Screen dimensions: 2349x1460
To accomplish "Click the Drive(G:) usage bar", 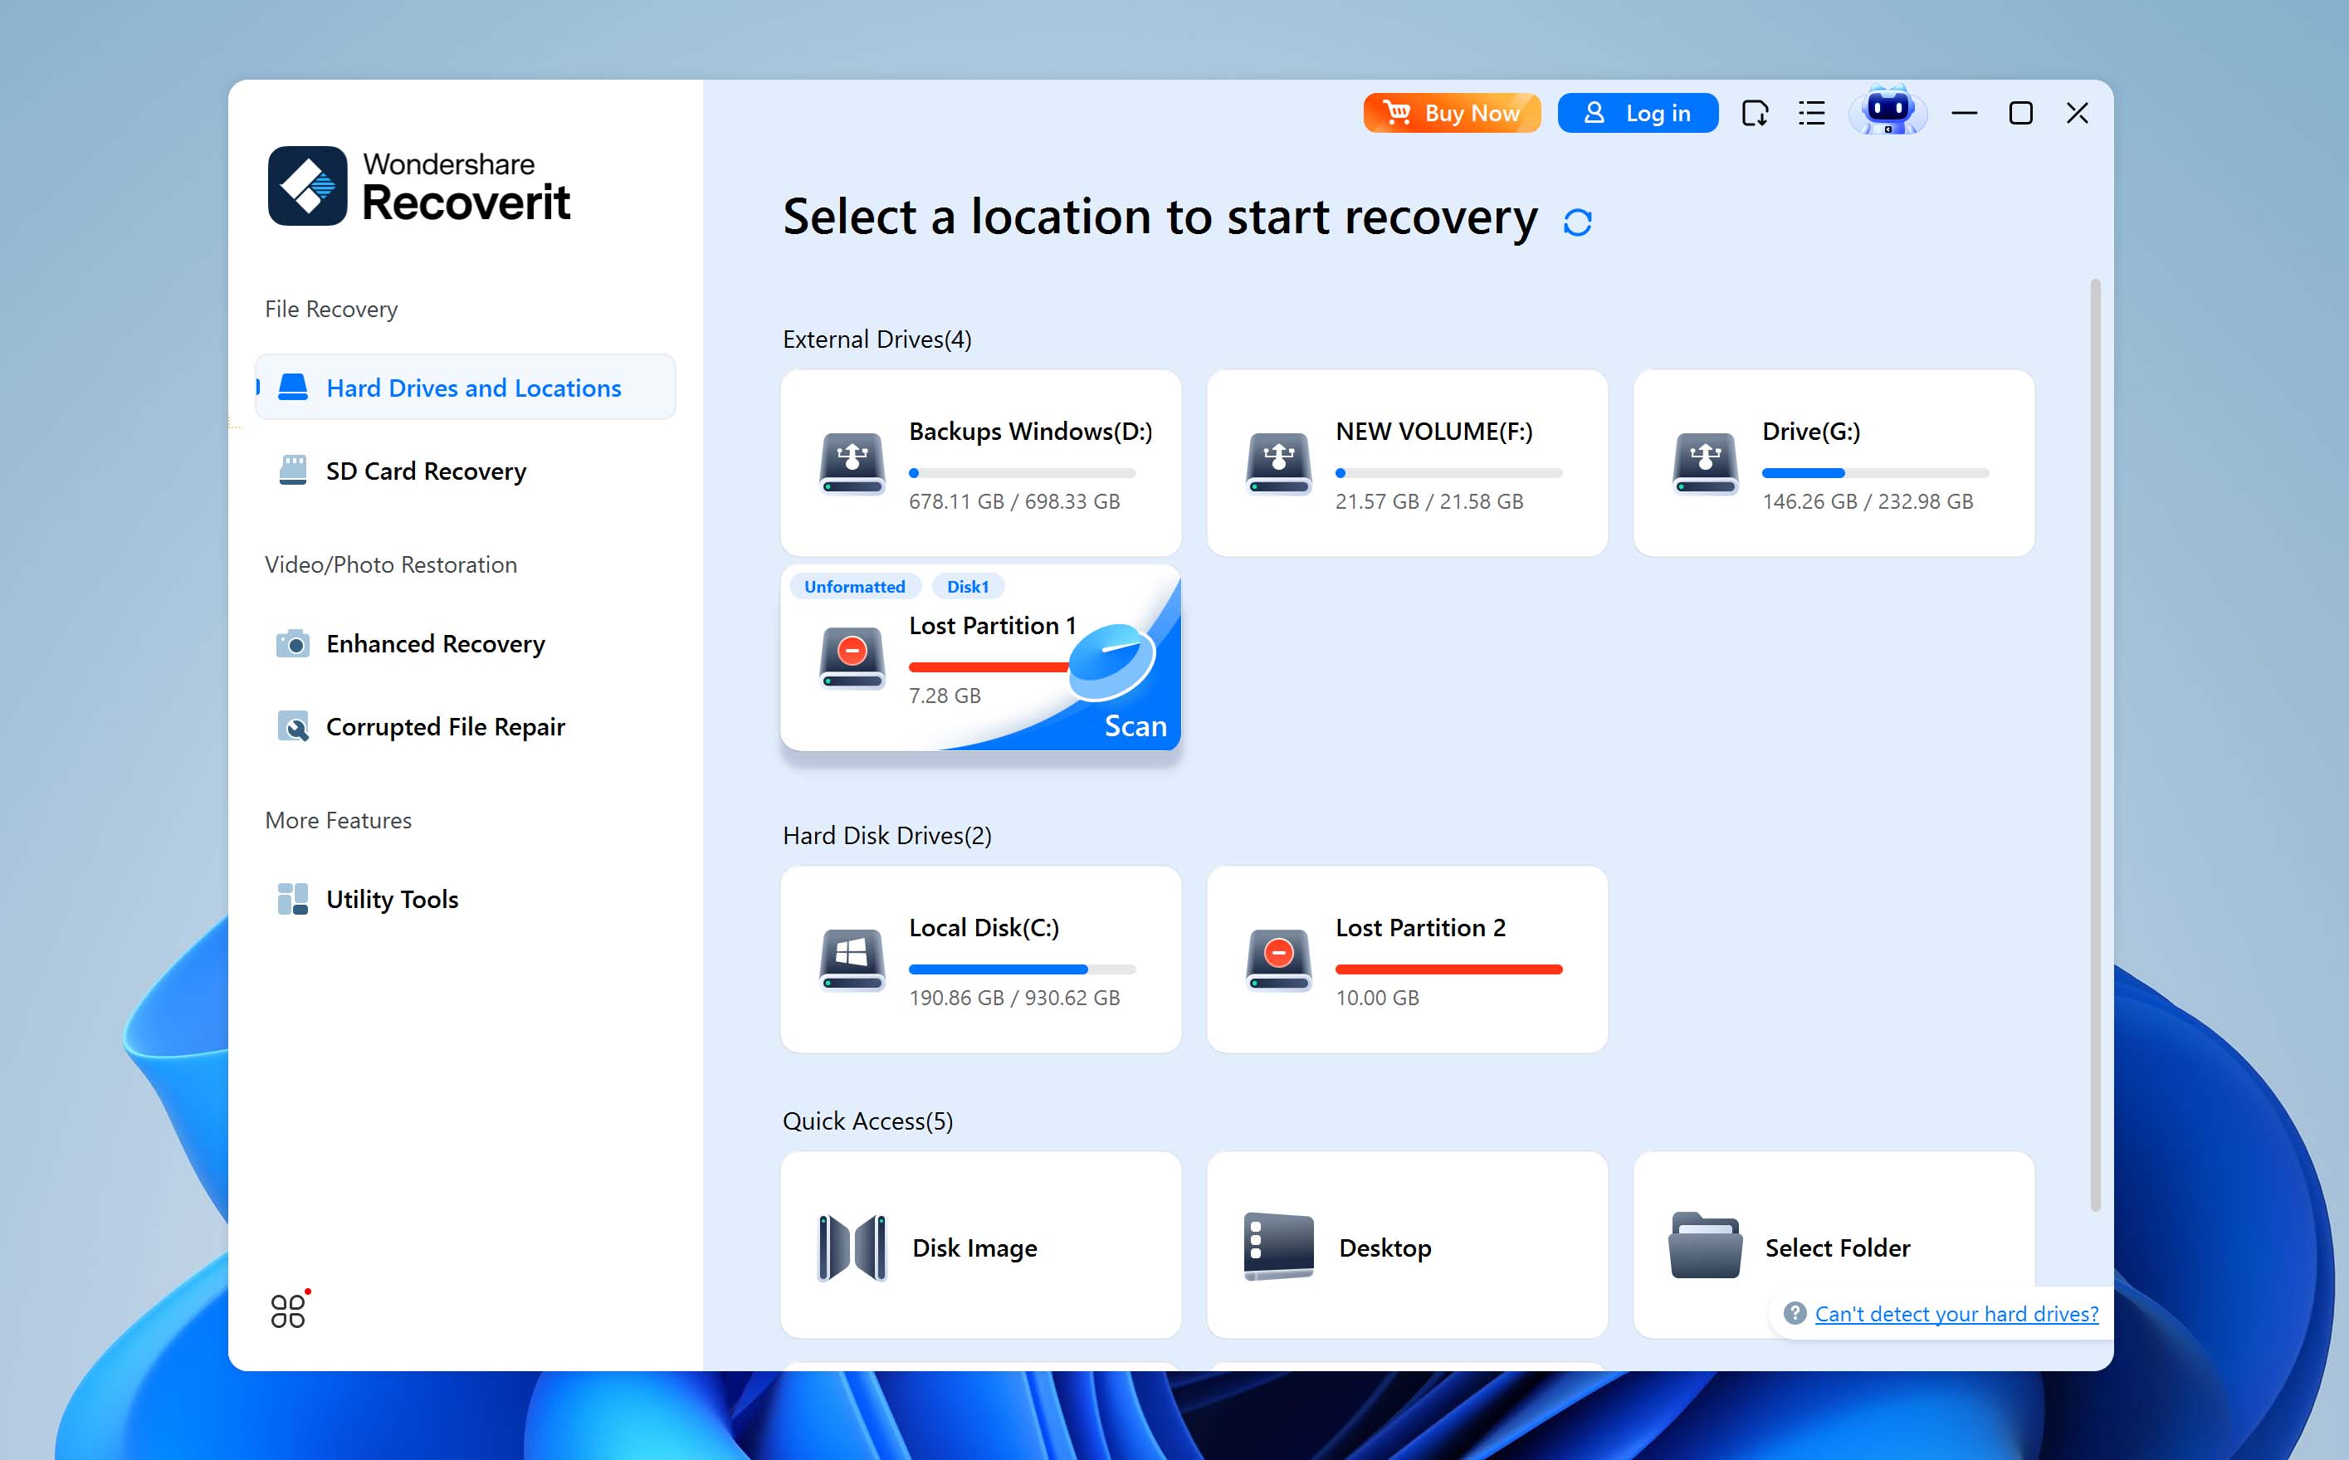I will pos(1875,473).
